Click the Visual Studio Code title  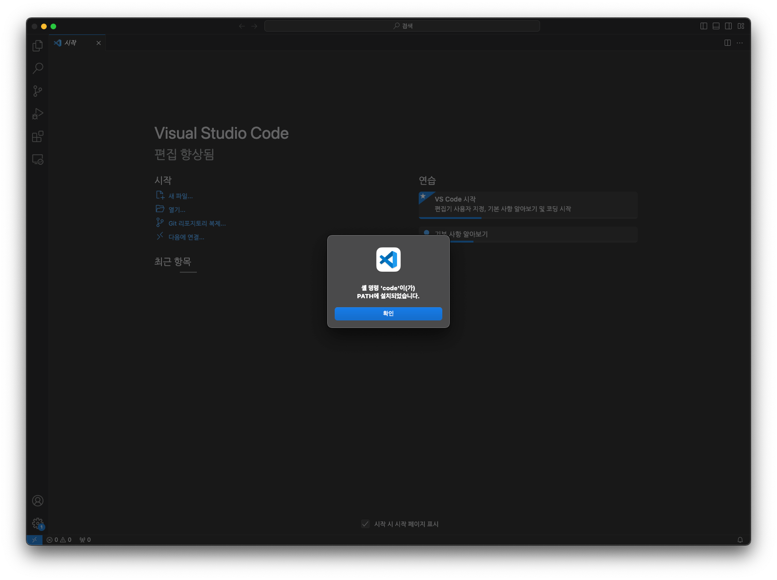click(x=221, y=133)
